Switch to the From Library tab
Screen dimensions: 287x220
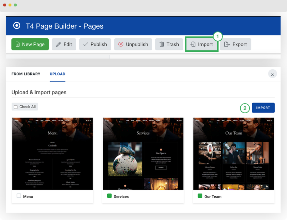click(x=26, y=74)
